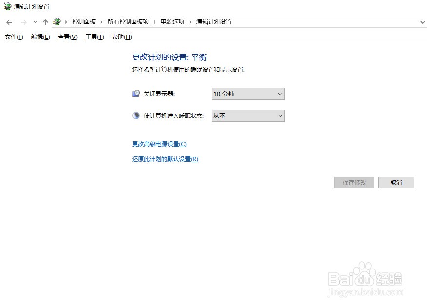
Task: Open the 工具(T) menu
Action: (x=95, y=37)
